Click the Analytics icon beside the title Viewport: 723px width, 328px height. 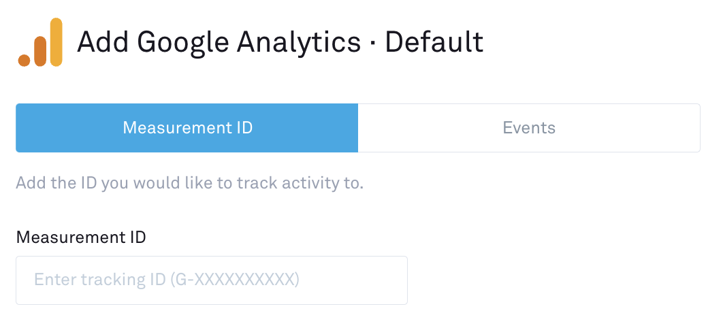(x=40, y=43)
